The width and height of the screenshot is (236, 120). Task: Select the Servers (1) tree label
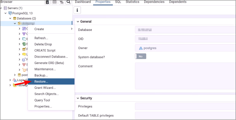click(15, 8)
